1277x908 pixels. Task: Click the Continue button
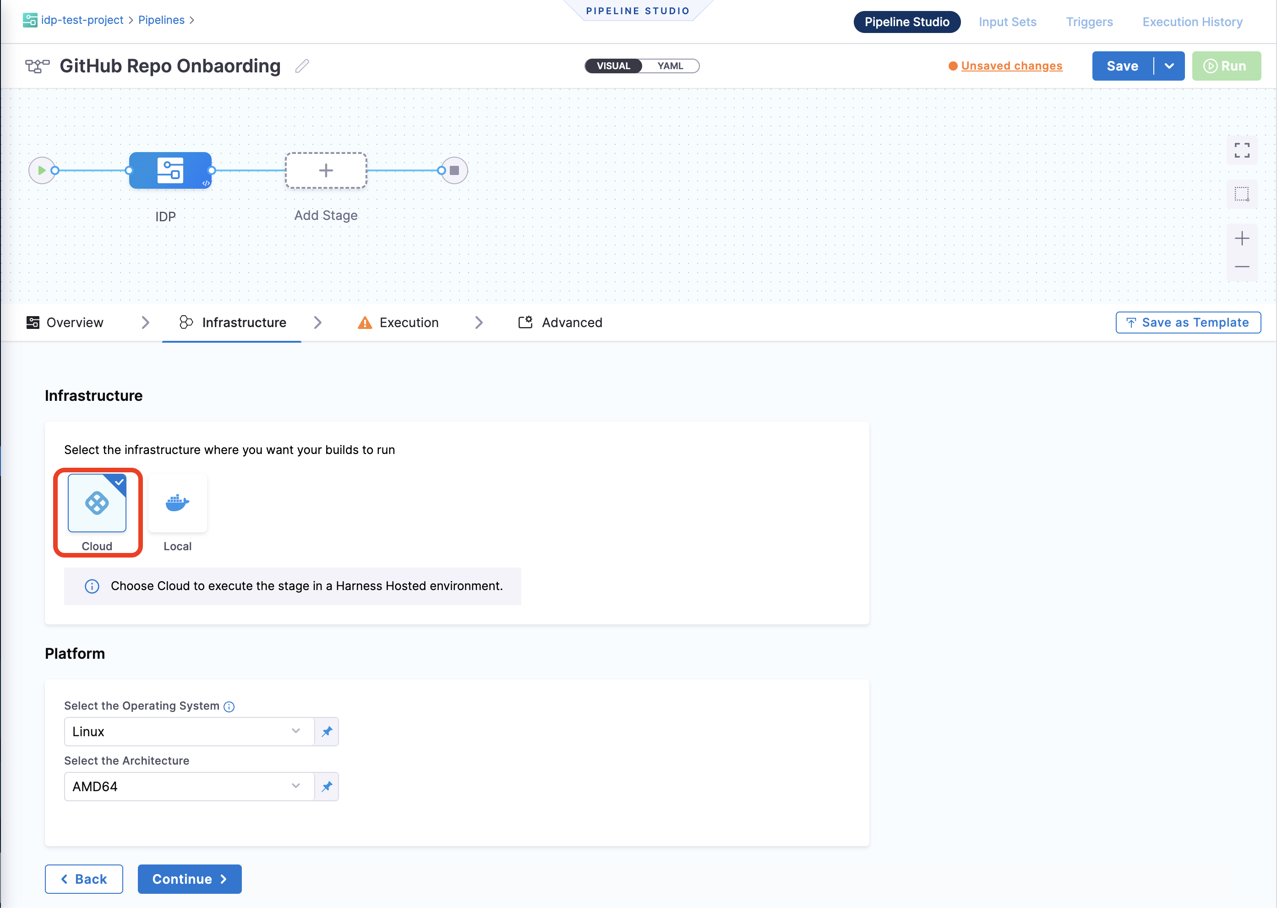pos(190,879)
